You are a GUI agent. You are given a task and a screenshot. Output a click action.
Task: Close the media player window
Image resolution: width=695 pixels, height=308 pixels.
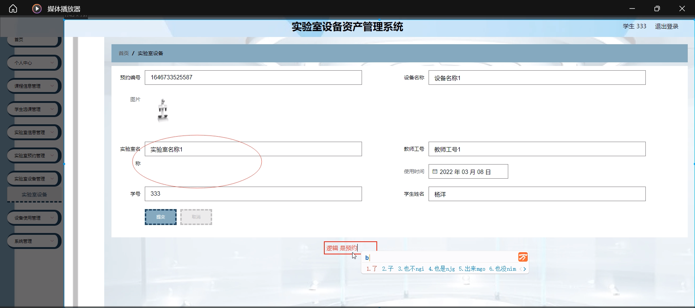coord(682,8)
